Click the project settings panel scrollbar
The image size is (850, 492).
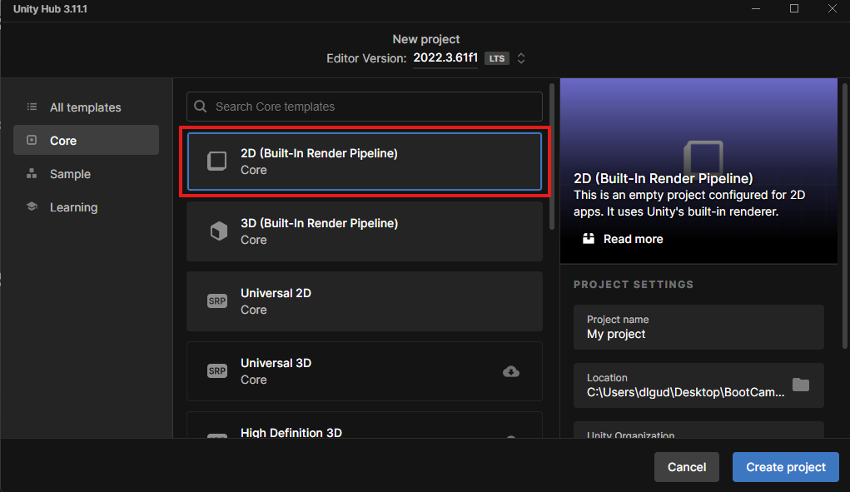tap(844, 216)
